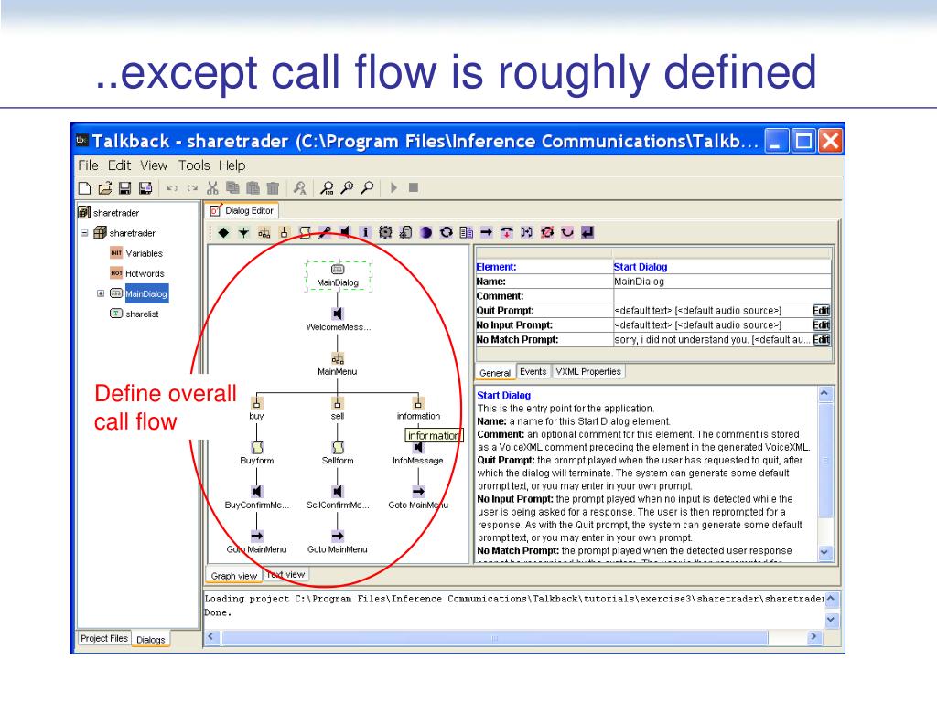Click Edit button for Quit Prompt
The height and width of the screenshot is (702, 937).
(x=821, y=311)
